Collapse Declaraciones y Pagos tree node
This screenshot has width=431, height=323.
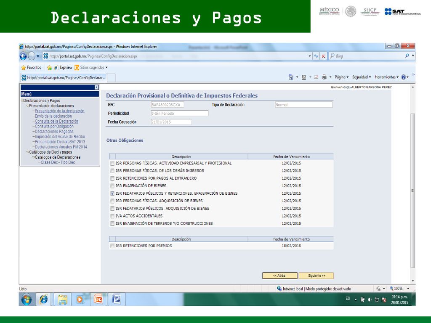22,101
